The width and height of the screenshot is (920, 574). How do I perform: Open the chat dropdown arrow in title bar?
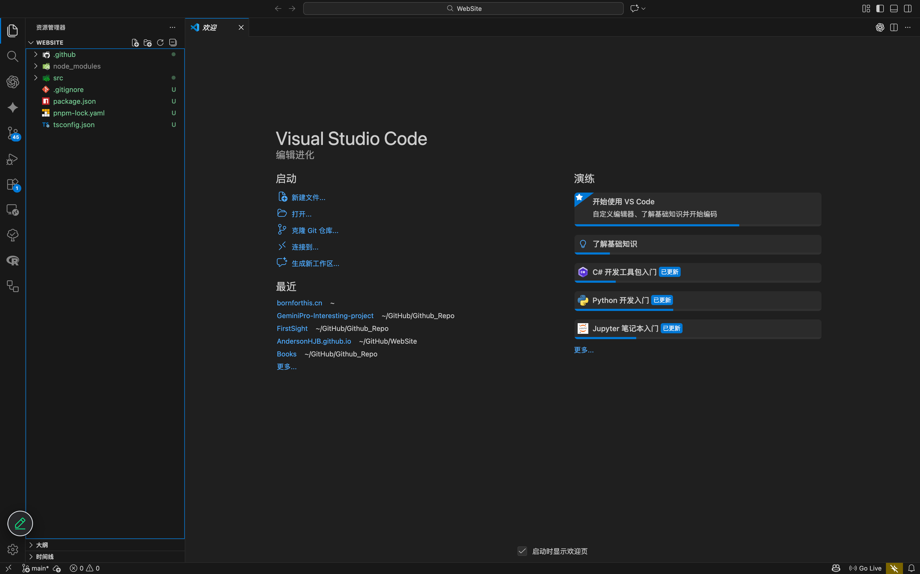tap(643, 8)
